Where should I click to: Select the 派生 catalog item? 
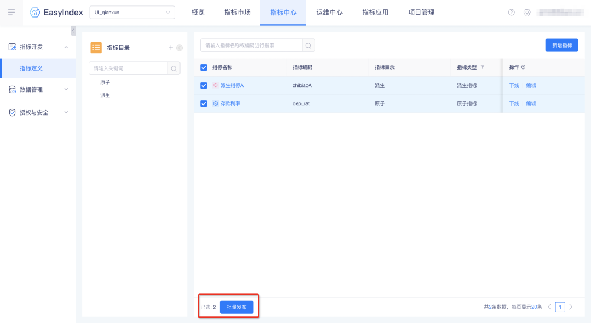click(x=105, y=95)
